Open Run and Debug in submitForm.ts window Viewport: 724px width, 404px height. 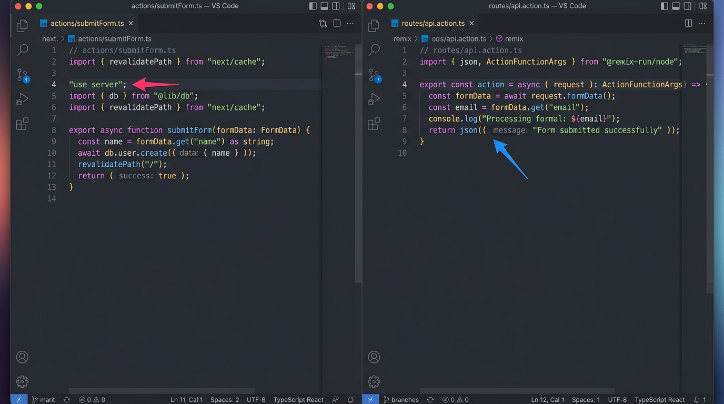pos(22,99)
